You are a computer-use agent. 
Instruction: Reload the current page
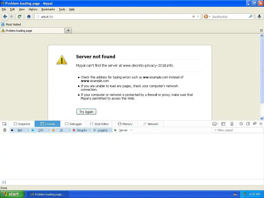pyautogui.click(x=19, y=16)
